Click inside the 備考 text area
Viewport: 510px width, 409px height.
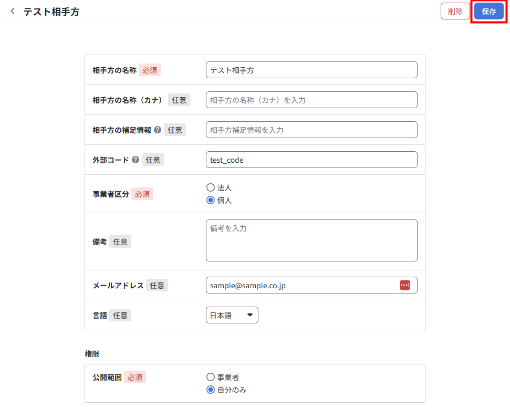(x=311, y=240)
